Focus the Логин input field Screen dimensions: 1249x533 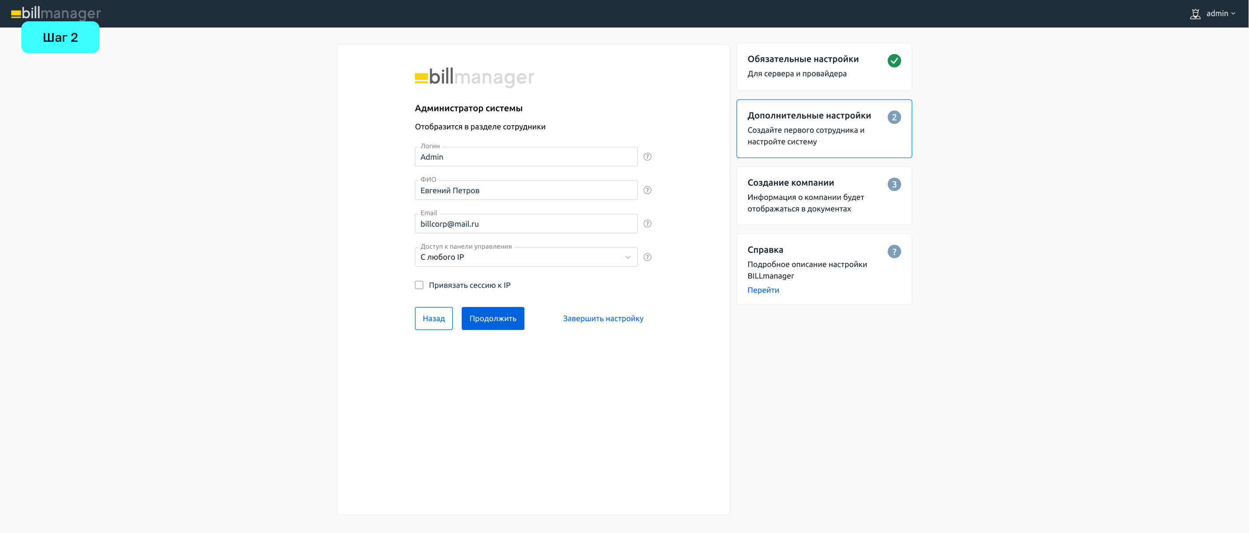point(526,156)
